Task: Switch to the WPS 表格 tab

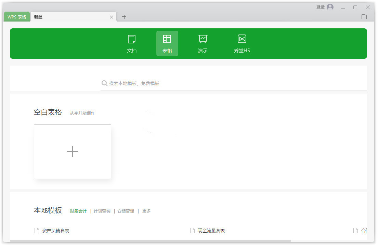Action: pos(17,17)
